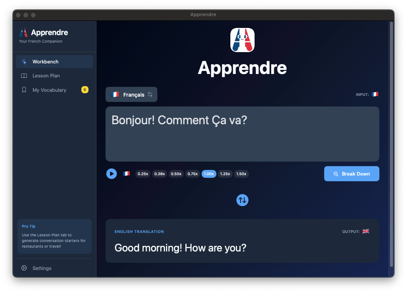Open the Français language selector
The image size is (407, 293).
[x=131, y=94]
